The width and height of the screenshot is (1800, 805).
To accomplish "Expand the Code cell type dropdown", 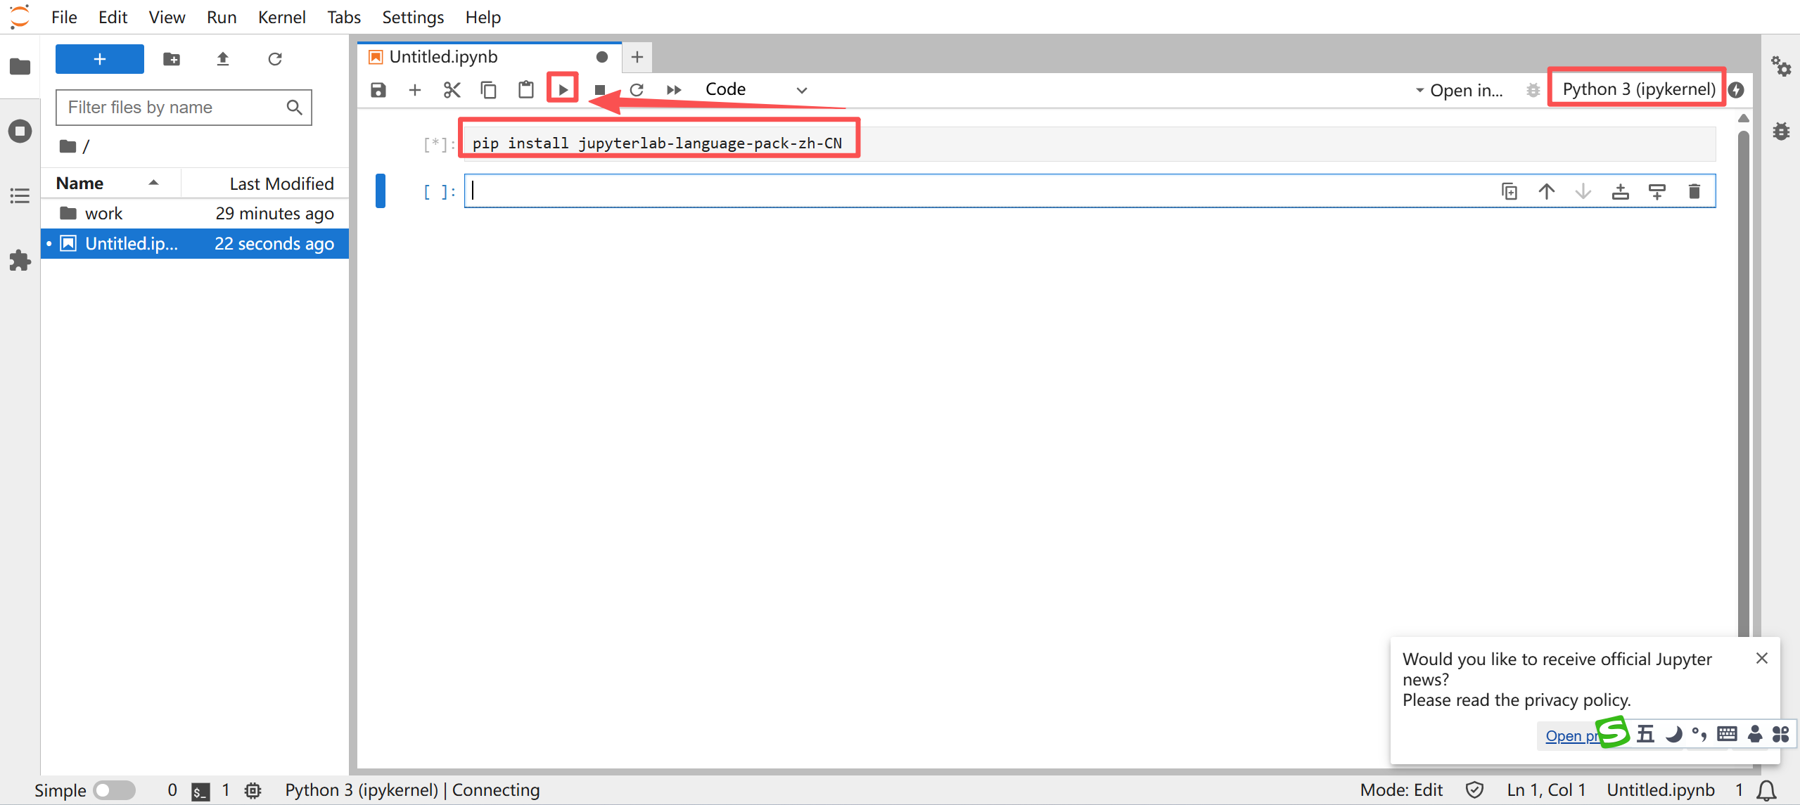I will (x=756, y=89).
